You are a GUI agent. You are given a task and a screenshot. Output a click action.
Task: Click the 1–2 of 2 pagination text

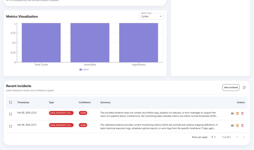(226, 137)
